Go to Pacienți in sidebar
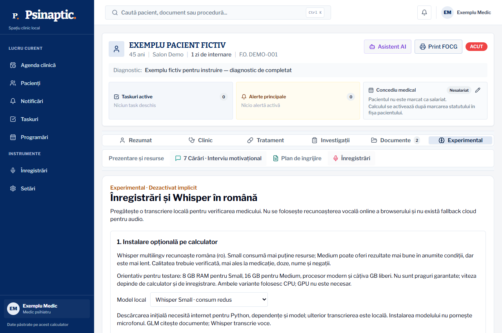502x333 pixels. (47, 83)
